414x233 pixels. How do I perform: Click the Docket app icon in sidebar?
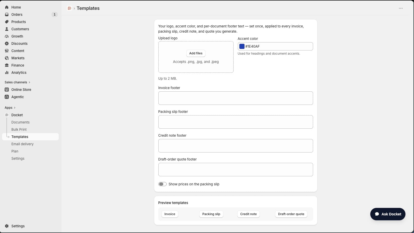coord(7,115)
